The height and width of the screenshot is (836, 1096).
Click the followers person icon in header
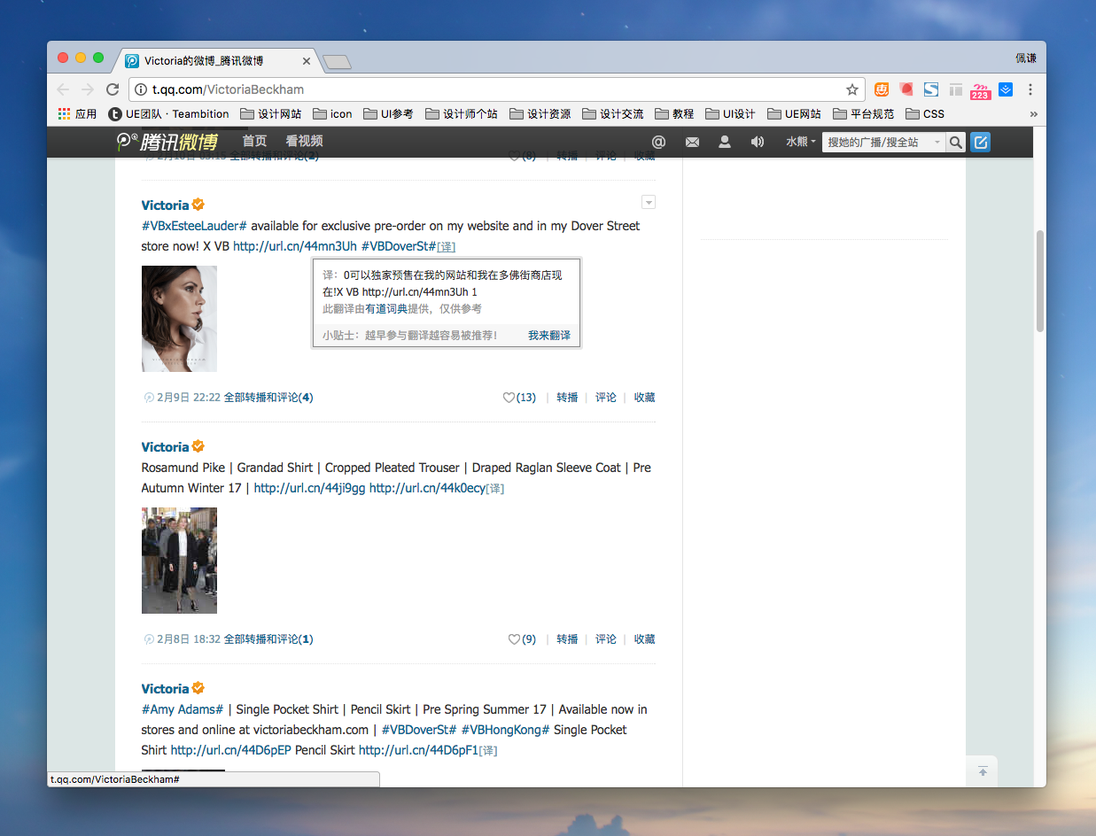point(725,142)
